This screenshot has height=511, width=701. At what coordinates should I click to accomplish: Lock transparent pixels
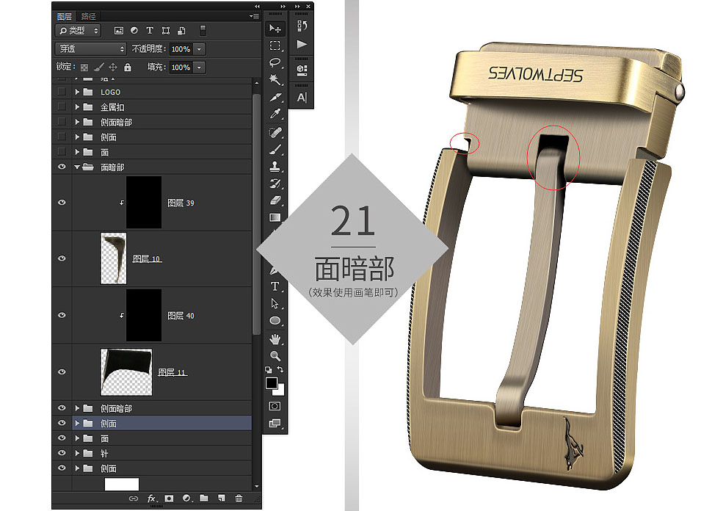(84, 68)
